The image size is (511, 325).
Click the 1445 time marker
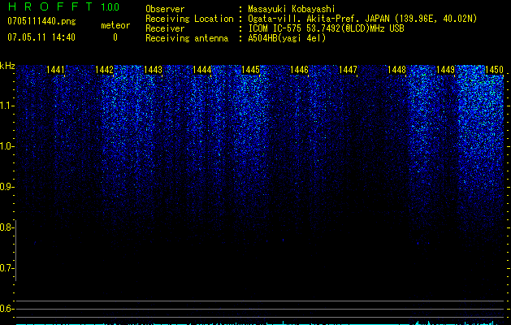click(250, 70)
